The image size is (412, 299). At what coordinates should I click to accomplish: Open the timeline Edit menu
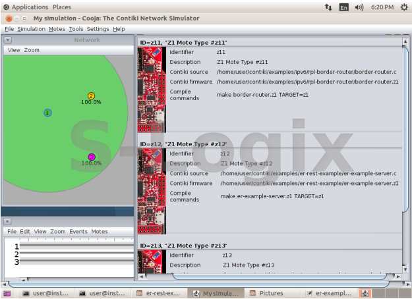(x=25, y=232)
